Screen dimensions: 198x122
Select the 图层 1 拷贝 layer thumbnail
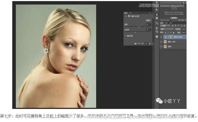point(165,42)
